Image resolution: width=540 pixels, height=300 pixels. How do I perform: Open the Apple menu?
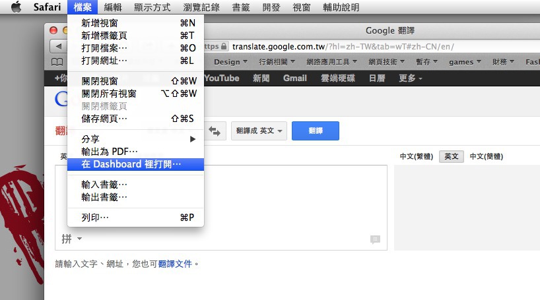pyautogui.click(x=17, y=7)
